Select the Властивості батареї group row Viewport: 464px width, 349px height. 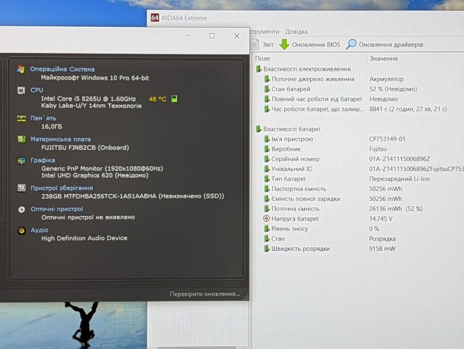[288, 129]
